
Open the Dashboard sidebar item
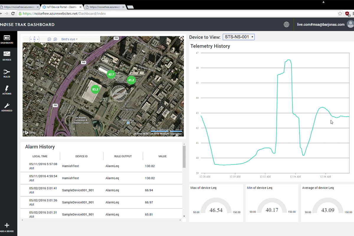tap(6, 40)
